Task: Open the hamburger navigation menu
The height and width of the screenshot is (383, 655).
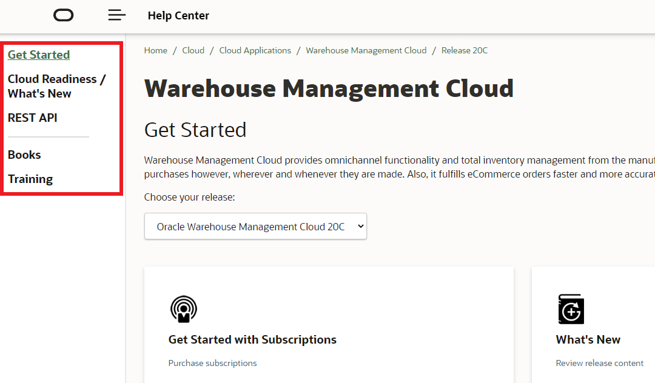Action: click(x=116, y=15)
